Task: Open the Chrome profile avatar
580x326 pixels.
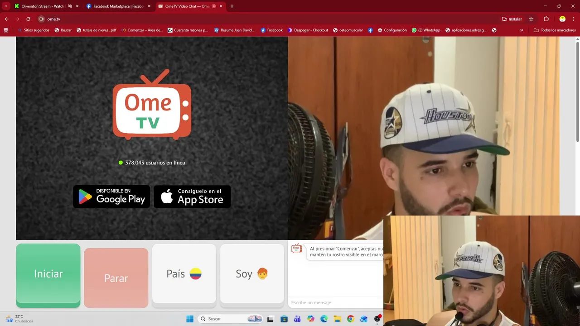Action: [x=562, y=19]
